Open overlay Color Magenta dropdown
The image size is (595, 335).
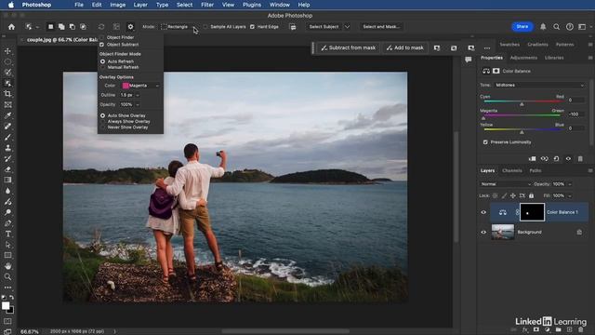point(140,86)
